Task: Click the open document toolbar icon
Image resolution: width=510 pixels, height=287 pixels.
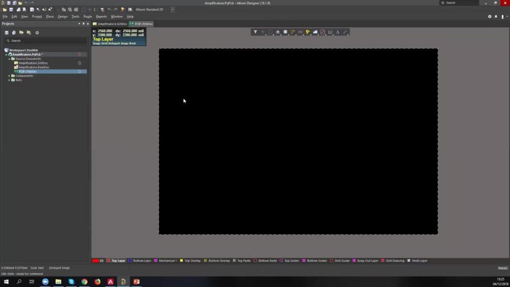Action: tap(5, 10)
